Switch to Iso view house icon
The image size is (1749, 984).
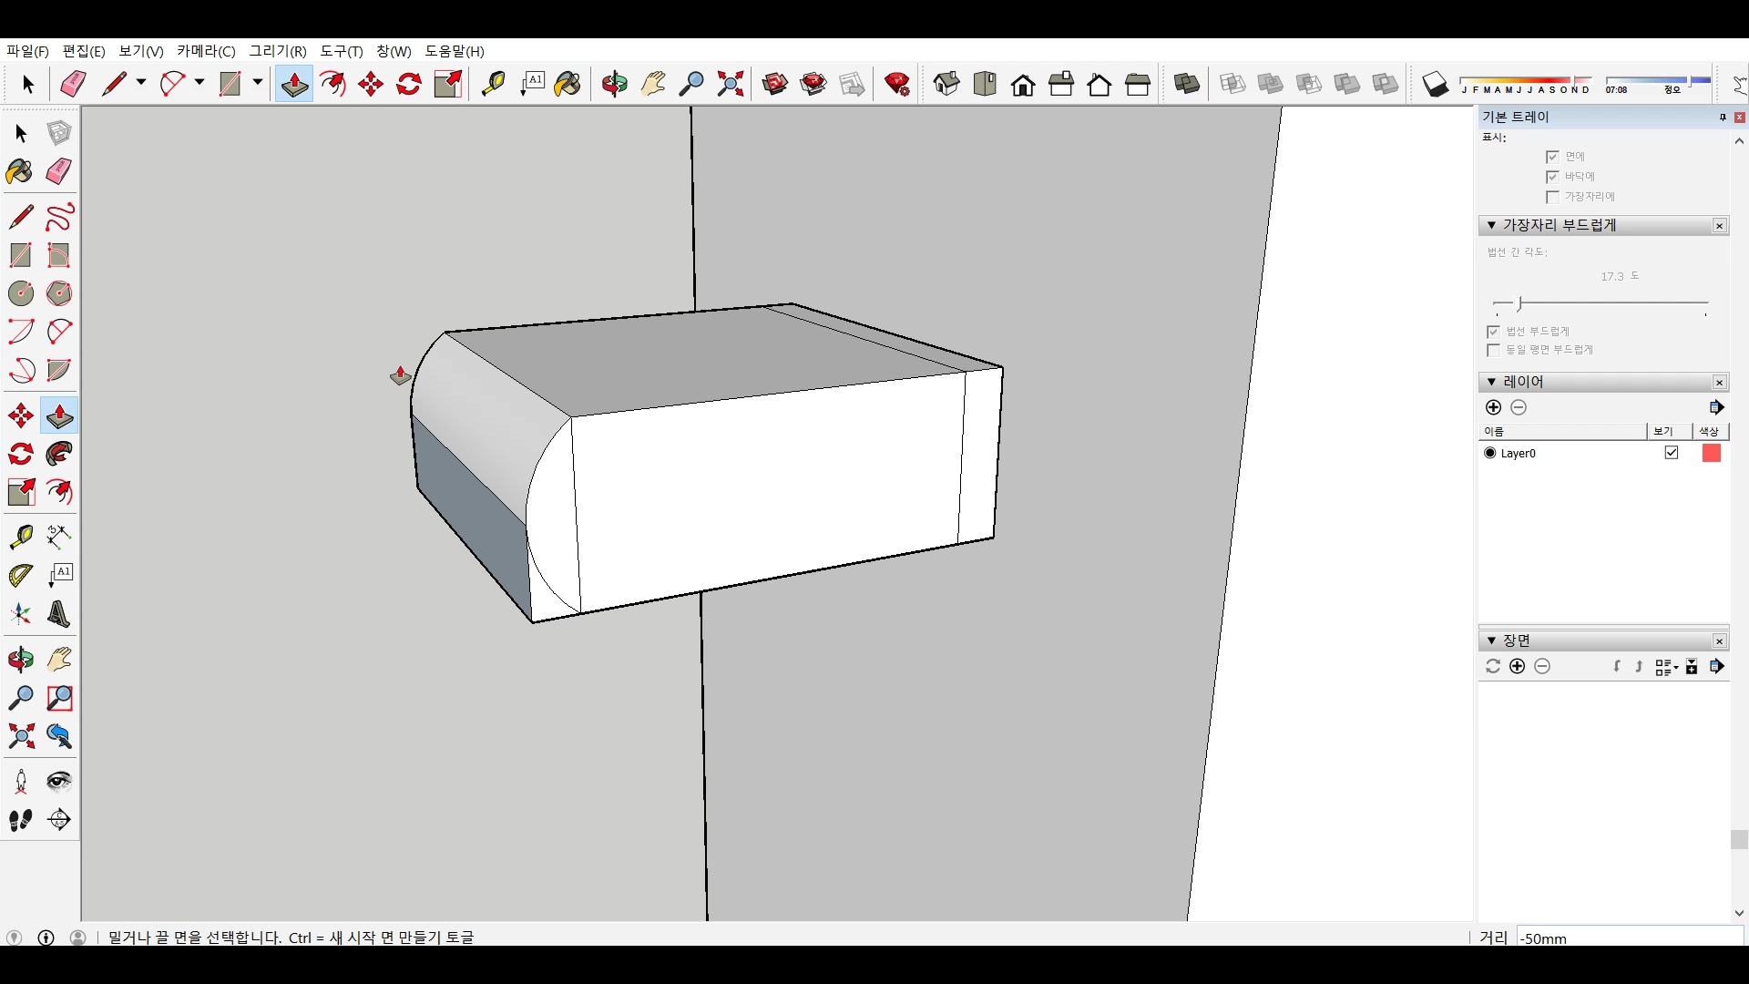(946, 85)
